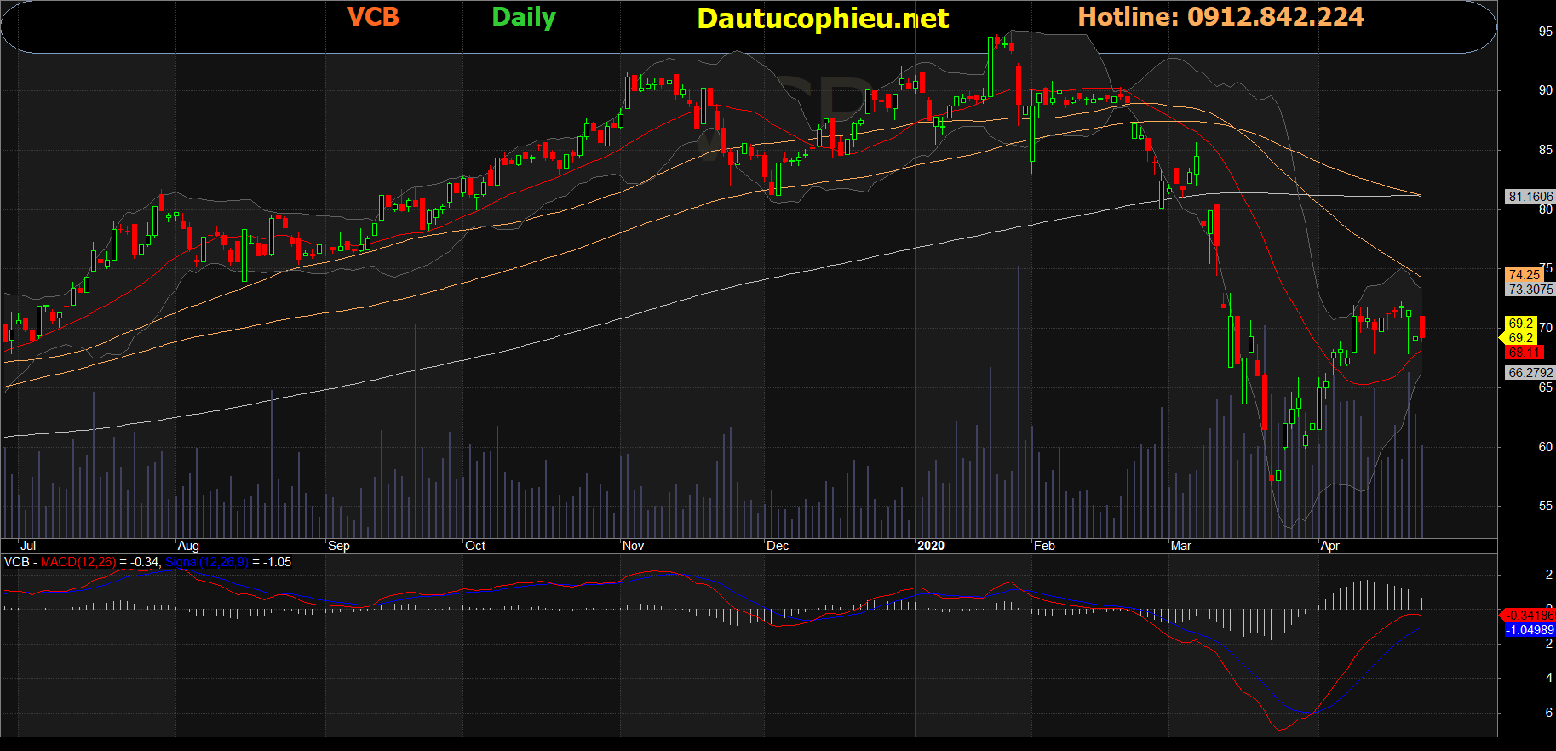Viewport: 1556px width, 751px height.
Task: Click the 65 price axis label
Action: click(1545, 387)
